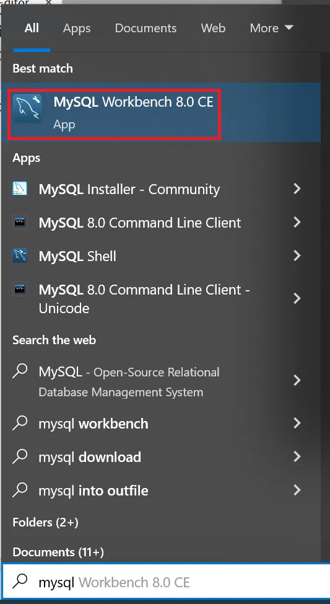Expand MySQL Installer - Community options chevron
The image size is (330, 604).
point(297,189)
